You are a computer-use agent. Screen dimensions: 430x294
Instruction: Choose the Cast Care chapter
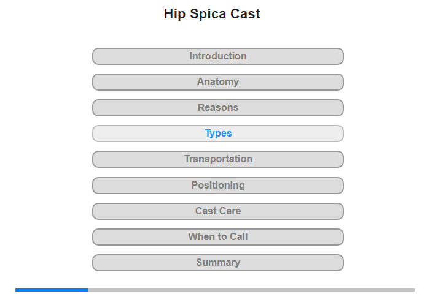(x=217, y=211)
